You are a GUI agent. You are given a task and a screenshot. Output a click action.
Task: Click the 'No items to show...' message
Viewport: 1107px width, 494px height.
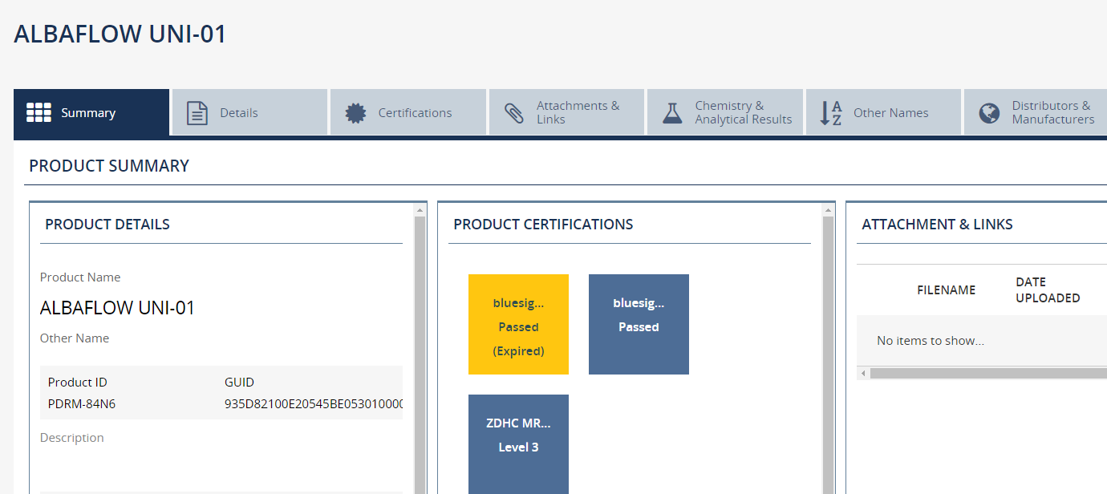931,341
